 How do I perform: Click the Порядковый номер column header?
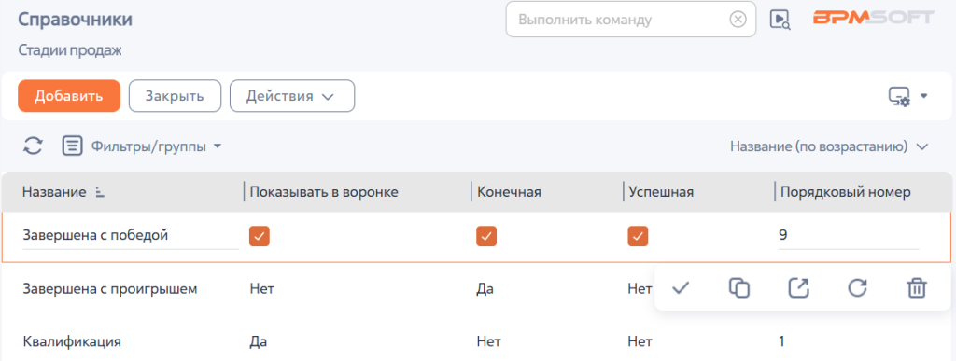tap(846, 192)
